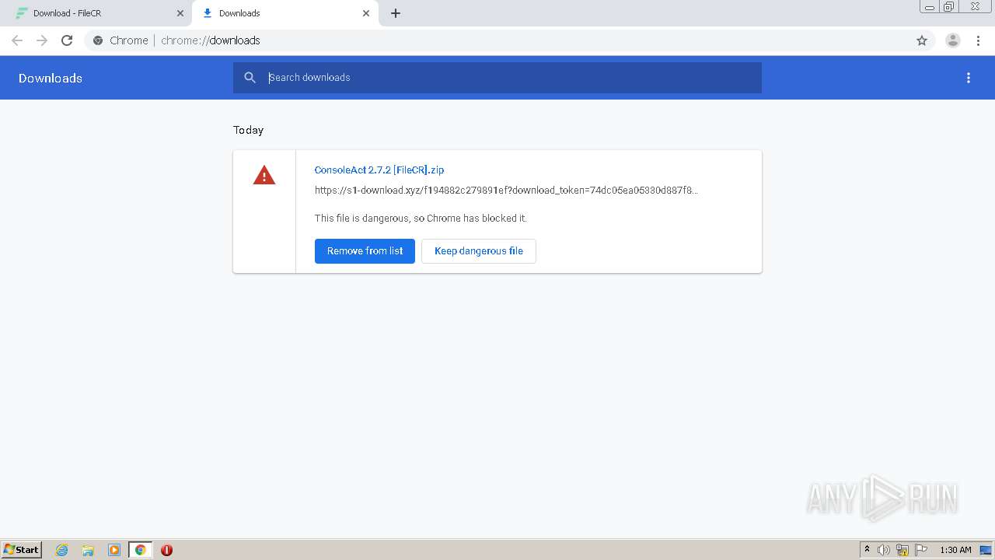Click the red danger warning icon
995x560 pixels.
264,176
